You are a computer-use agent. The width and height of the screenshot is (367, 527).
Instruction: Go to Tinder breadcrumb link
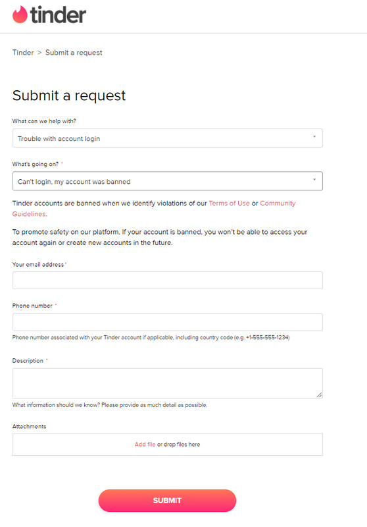pos(23,53)
